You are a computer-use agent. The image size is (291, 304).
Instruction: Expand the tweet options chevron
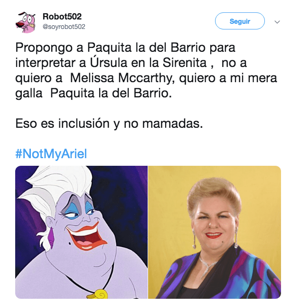277,22
